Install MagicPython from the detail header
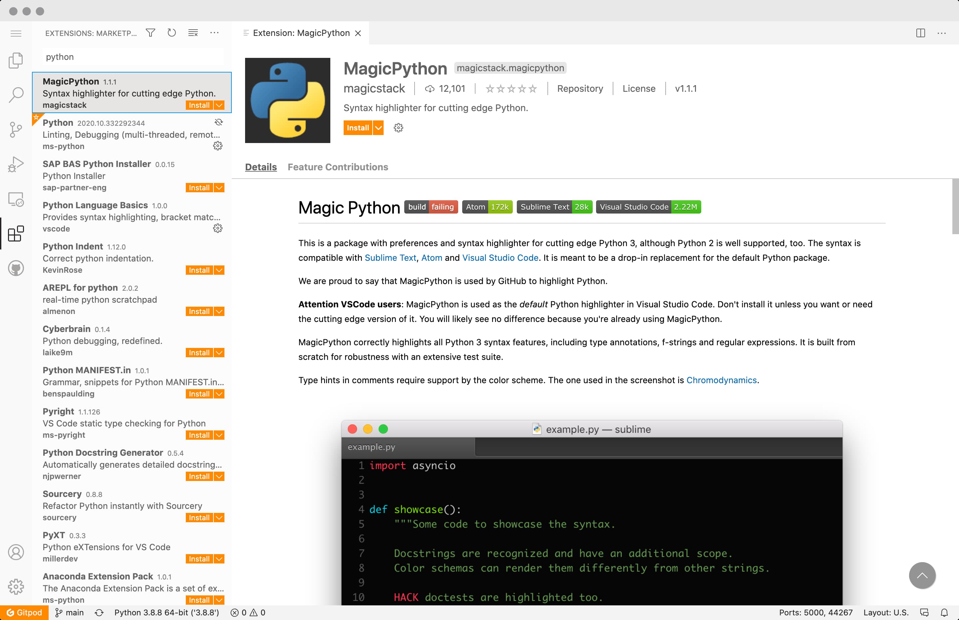Viewport: 959px width, 620px height. [357, 128]
